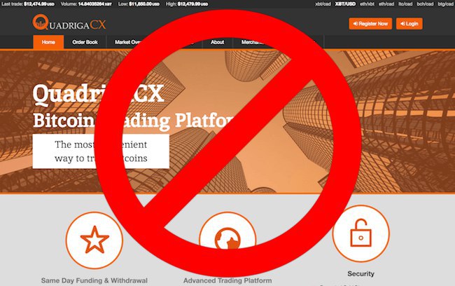Open the Merchants tab
Viewport: 455px width, 286px height.
252,42
